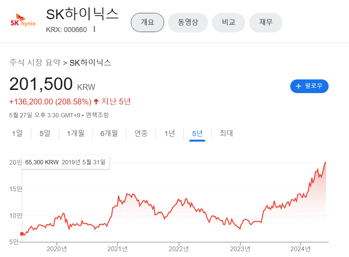
Task: Select the 최대 maximum range
Action: click(226, 134)
